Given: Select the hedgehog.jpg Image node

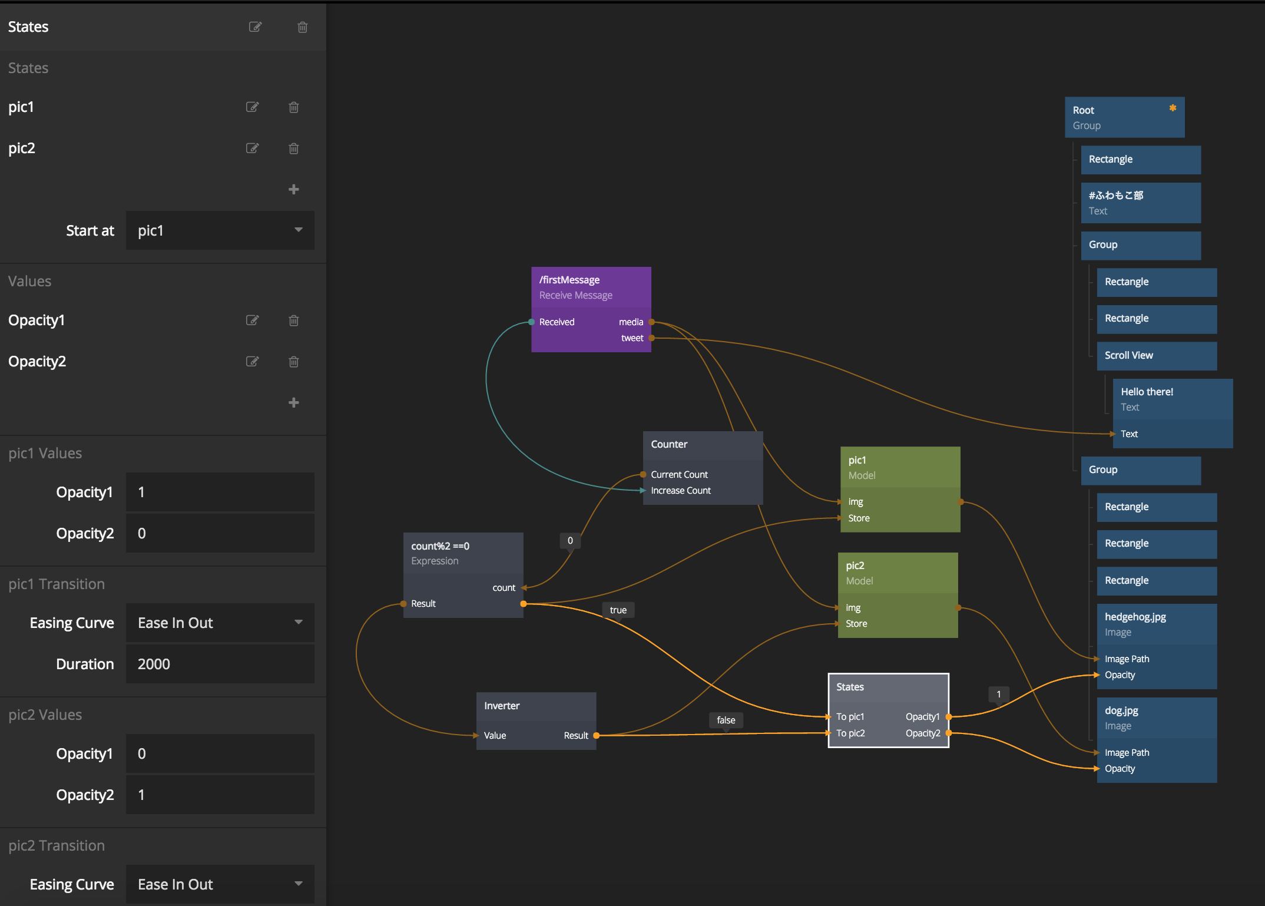Looking at the screenshot, I should [x=1156, y=624].
